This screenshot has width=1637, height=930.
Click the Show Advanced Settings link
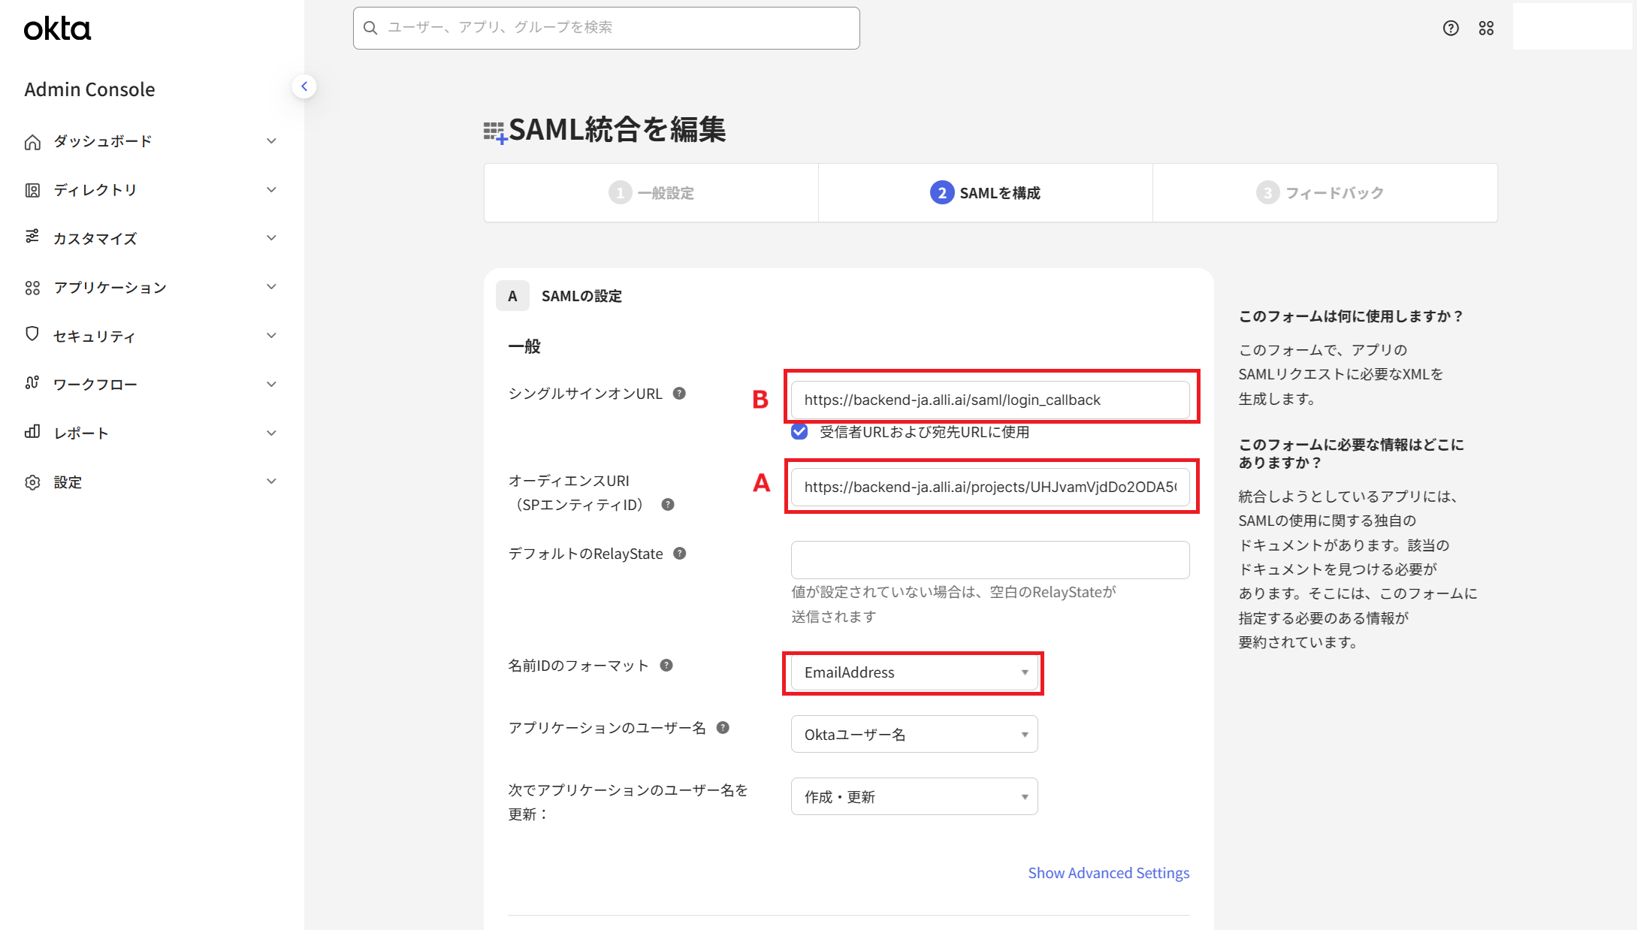(1108, 873)
